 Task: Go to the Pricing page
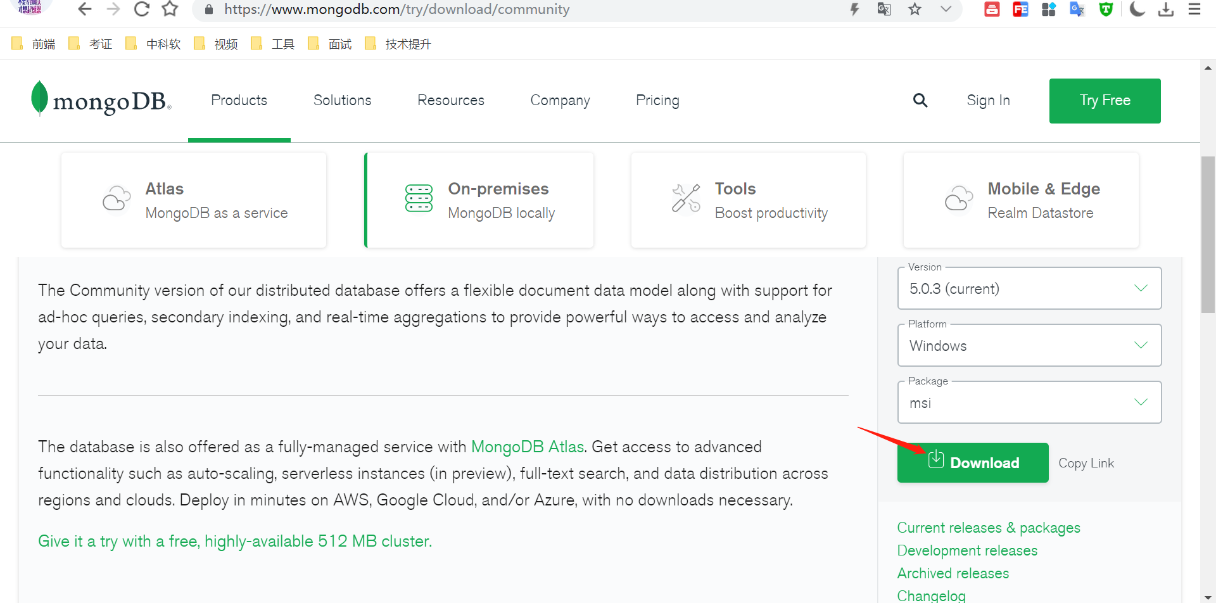point(657,101)
